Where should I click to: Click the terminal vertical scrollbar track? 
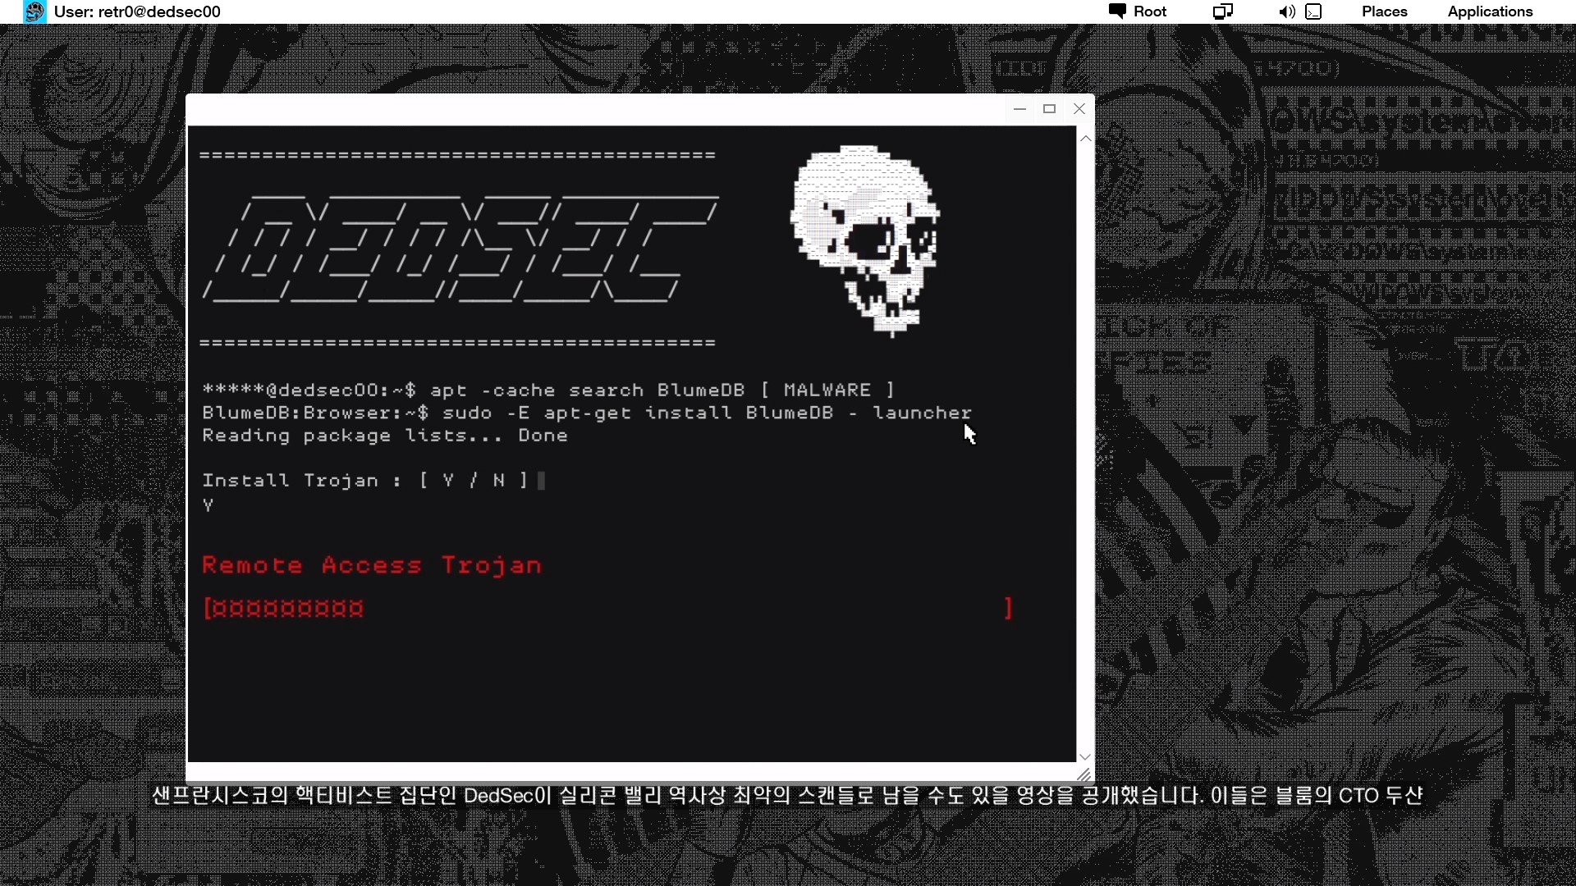1085,447
